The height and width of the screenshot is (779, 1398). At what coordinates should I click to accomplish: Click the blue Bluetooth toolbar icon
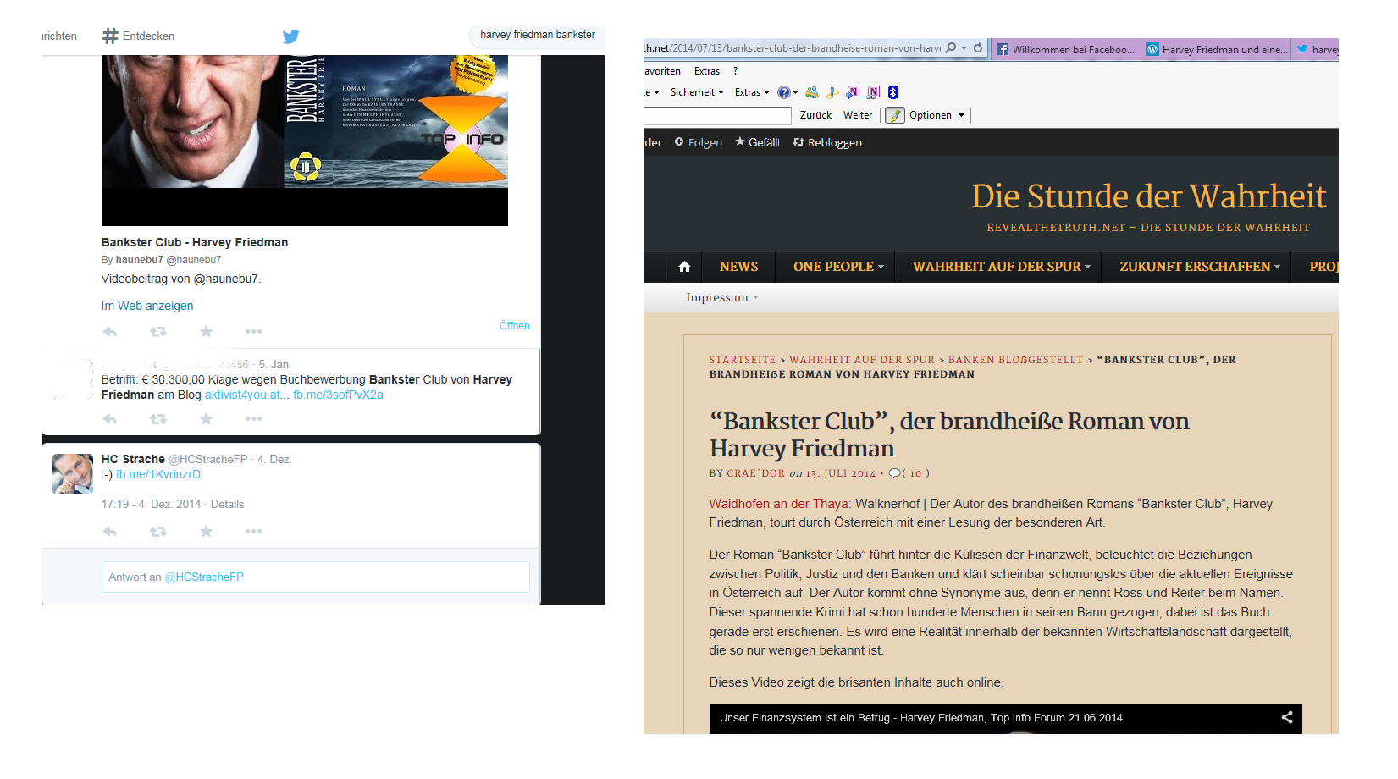pyautogui.click(x=892, y=92)
